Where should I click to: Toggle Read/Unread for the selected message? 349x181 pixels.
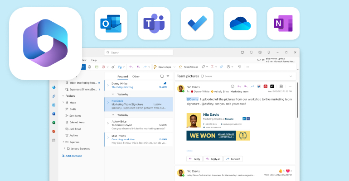189,67
